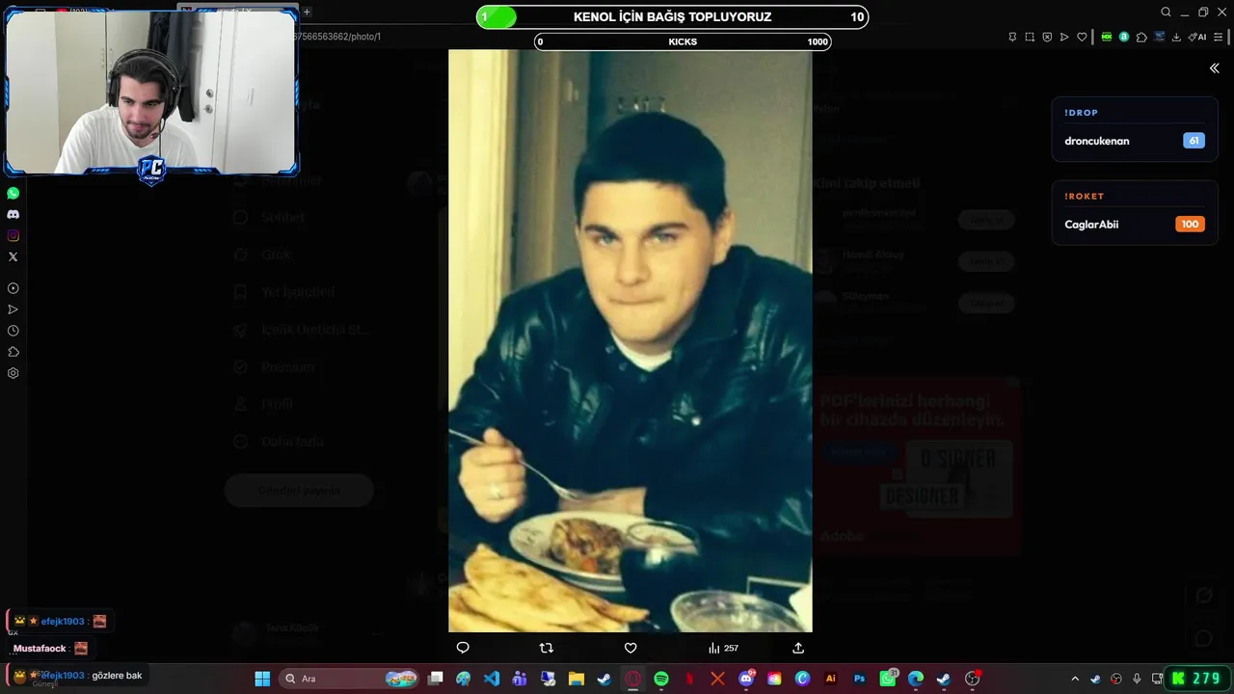Open File Explorer from taskbar

tap(577, 679)
